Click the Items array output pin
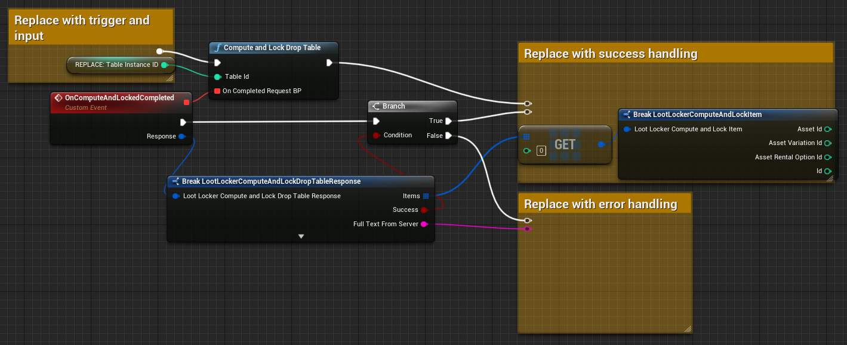The width and height of the screenshot is (847, 345). click(x=426, y=196)
